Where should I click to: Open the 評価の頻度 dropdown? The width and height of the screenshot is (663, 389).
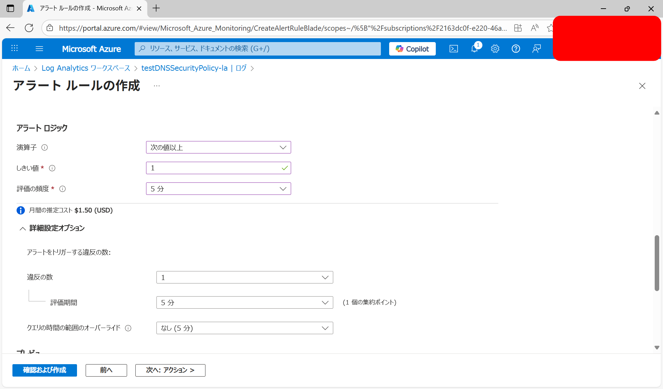[218, 189]
